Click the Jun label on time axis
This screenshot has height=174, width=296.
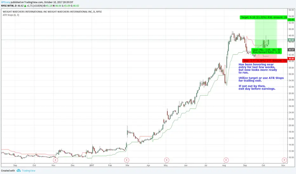(186, 165)
